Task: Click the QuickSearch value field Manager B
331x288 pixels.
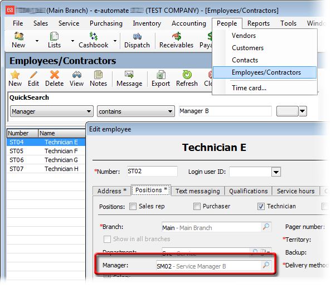Action: 225,111
